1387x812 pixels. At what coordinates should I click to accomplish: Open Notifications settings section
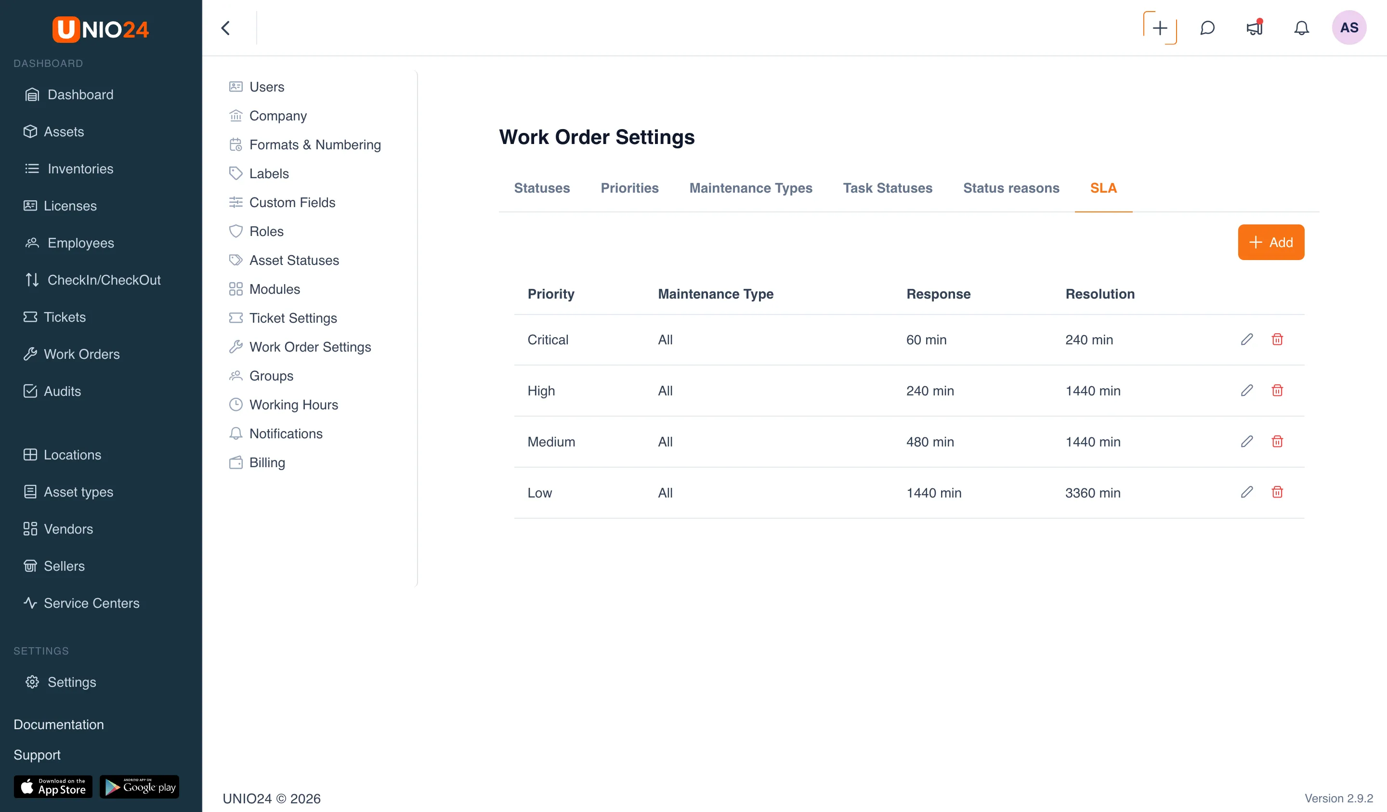(x=275, y=434)
